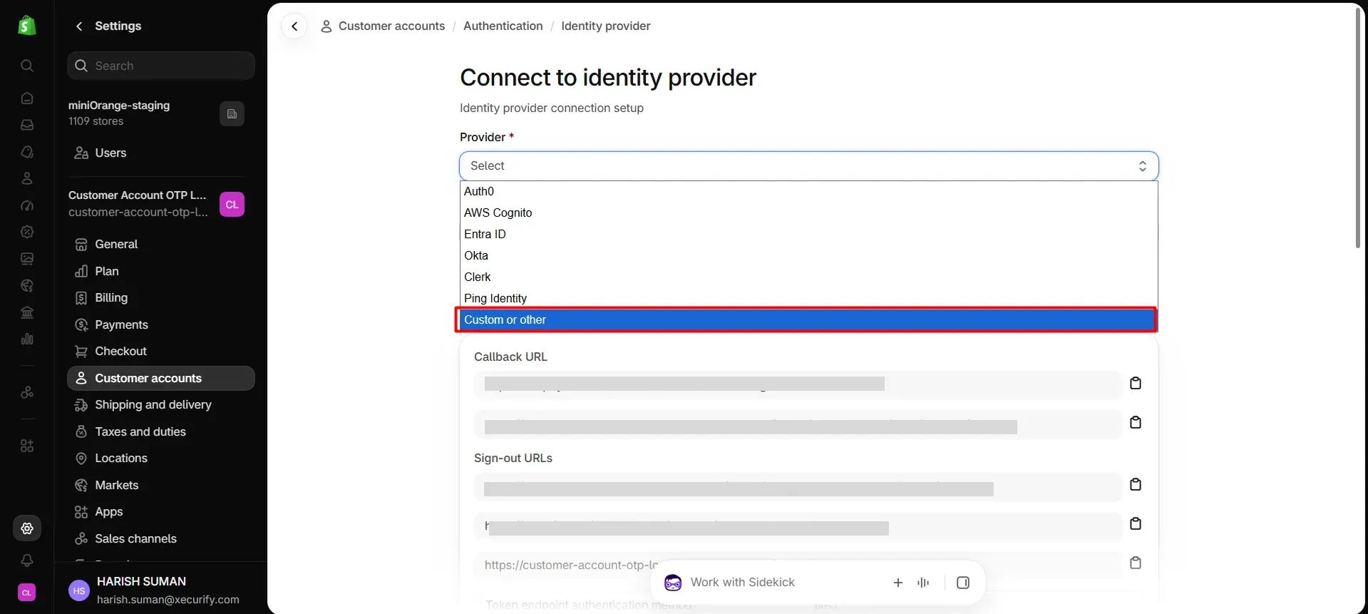Screen dimensions: 1368x614
Task: Open Finance bank icon in the rail
Action: pos(27,312)
